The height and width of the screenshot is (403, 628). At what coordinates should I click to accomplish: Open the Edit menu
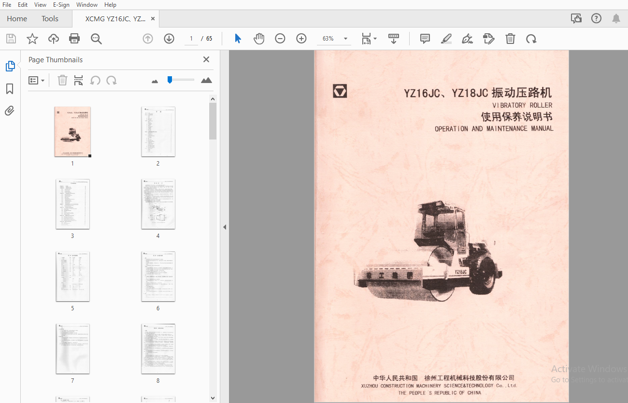[23, 4]
